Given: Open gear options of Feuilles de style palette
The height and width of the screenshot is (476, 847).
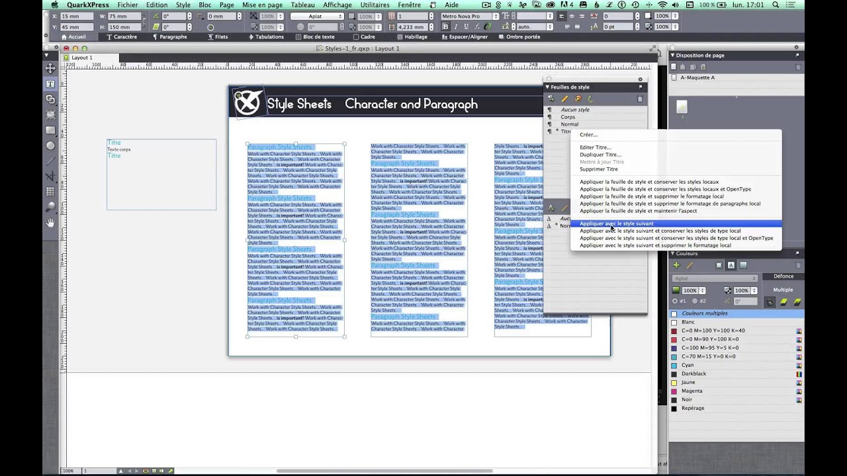Looking at the screenshot, I should click(640, 79).
